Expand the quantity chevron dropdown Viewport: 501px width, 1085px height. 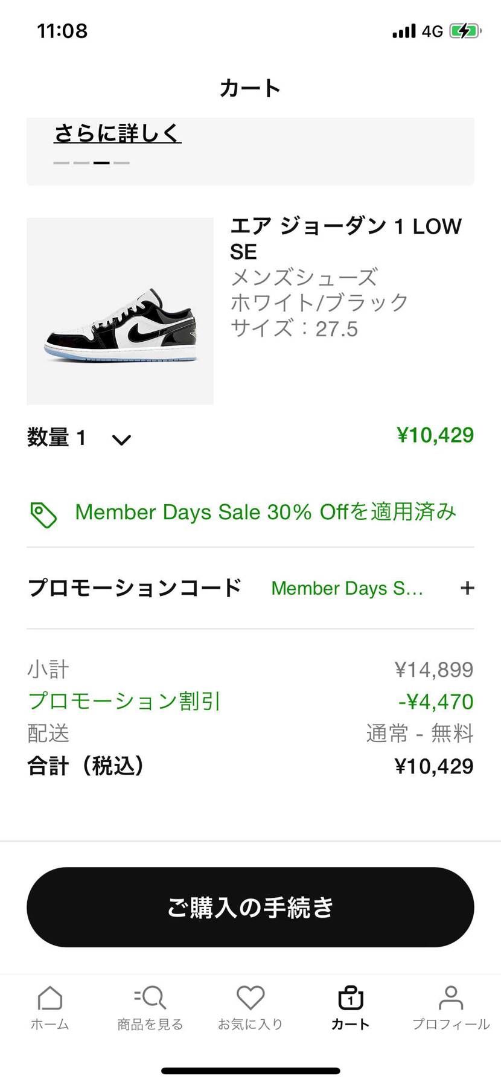[121, 440]
